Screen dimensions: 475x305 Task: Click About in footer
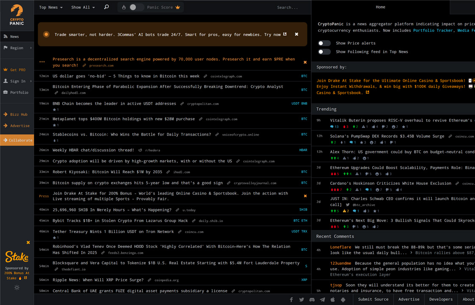tap(468, 299)
